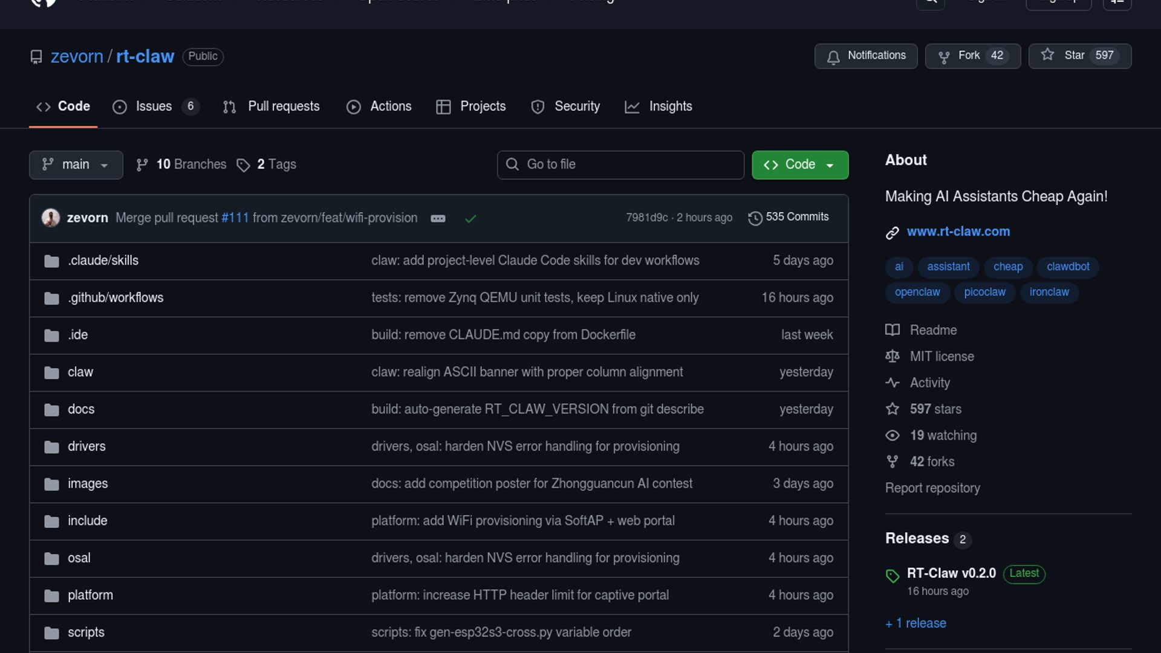The width and height of the screenshot is (1161, 653).
Task: Expand the green Code dropdown
Action: click(x=799, y=164)
